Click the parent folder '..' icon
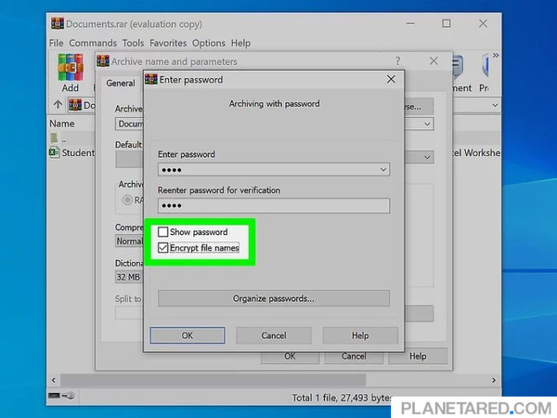The height and width of the screenshot is (418, 557). [54, 138]
